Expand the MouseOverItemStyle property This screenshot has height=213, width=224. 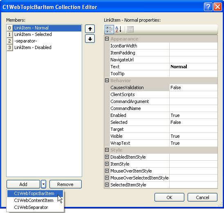point(107,171)
